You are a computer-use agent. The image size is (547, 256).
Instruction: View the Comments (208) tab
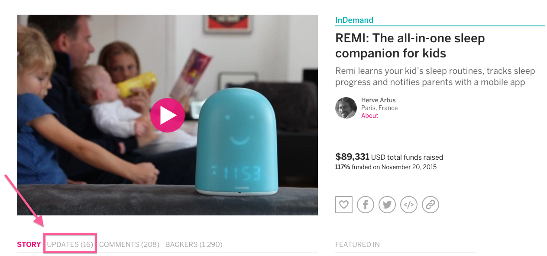(x=129, y=244)
